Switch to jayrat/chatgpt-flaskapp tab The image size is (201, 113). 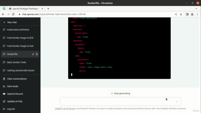(x=25, y=8)
